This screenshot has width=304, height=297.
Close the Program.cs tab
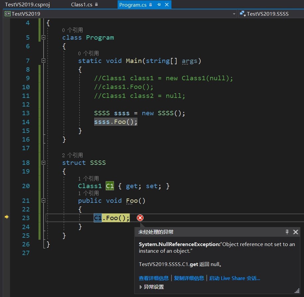(x=167, y=5)
